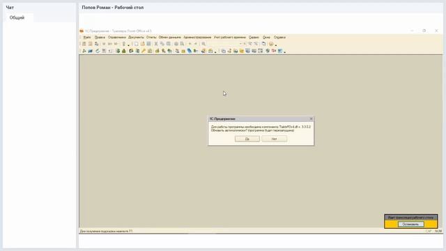Click the 'Попов Роман - Рабочий стол' title

[113, 8]
